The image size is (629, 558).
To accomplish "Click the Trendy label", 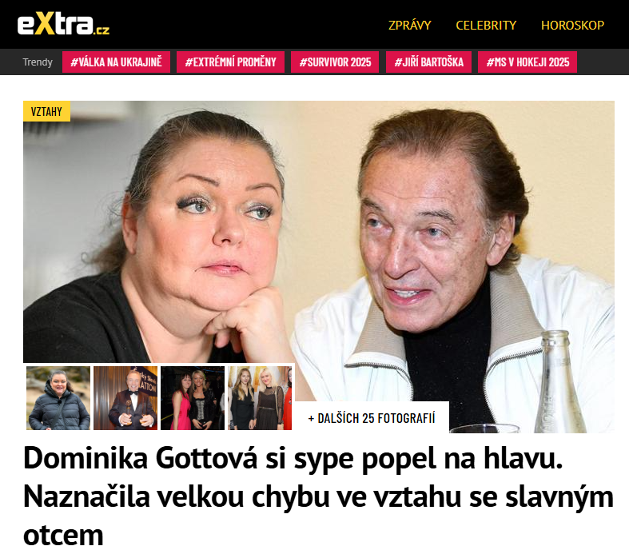I will [38, 62].
